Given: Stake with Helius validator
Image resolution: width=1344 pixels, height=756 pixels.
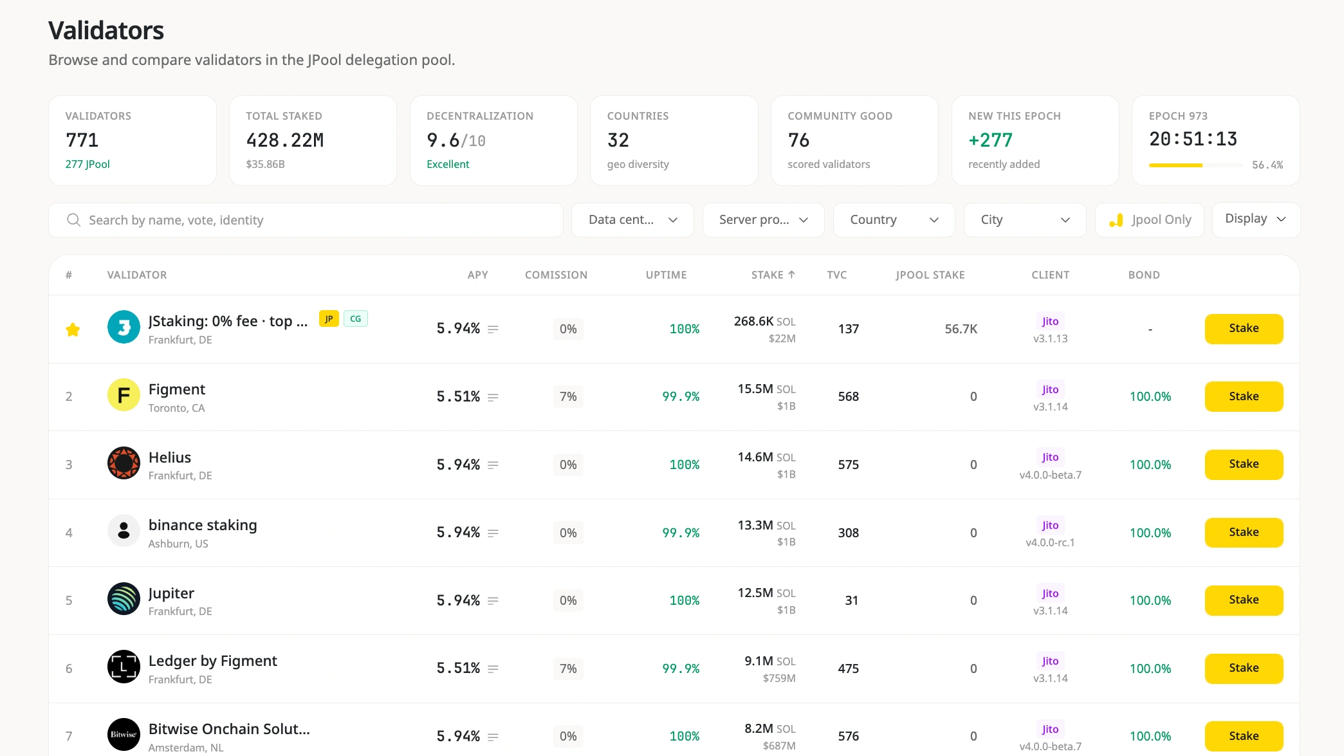Looking at the screenshot, I should (x=1244, y=465).
